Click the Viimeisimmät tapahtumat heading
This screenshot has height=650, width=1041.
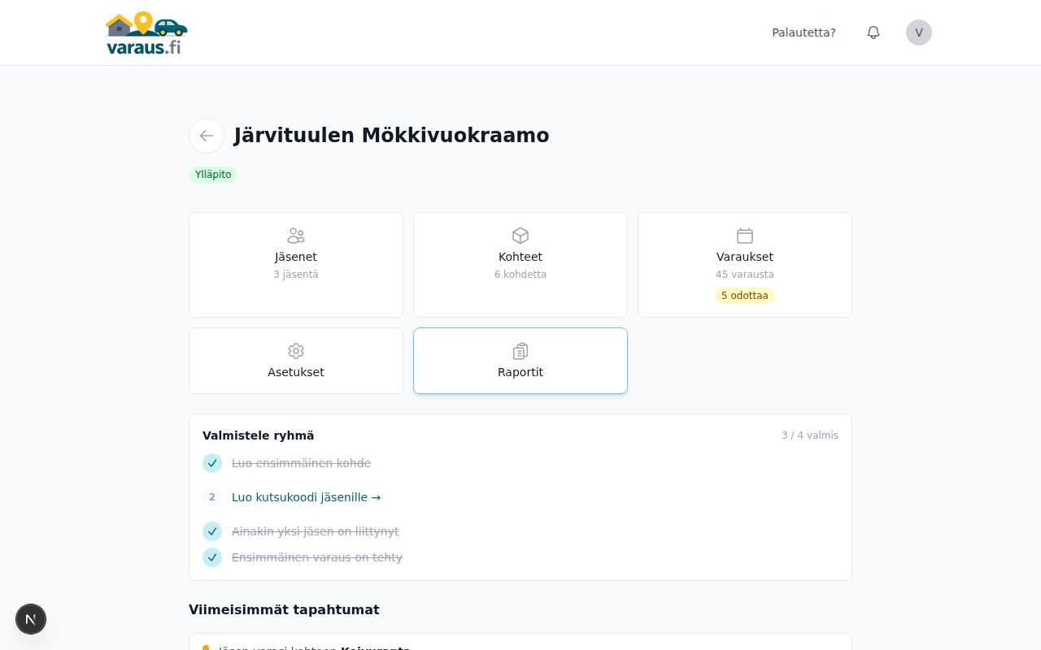[x=284, y=609]
